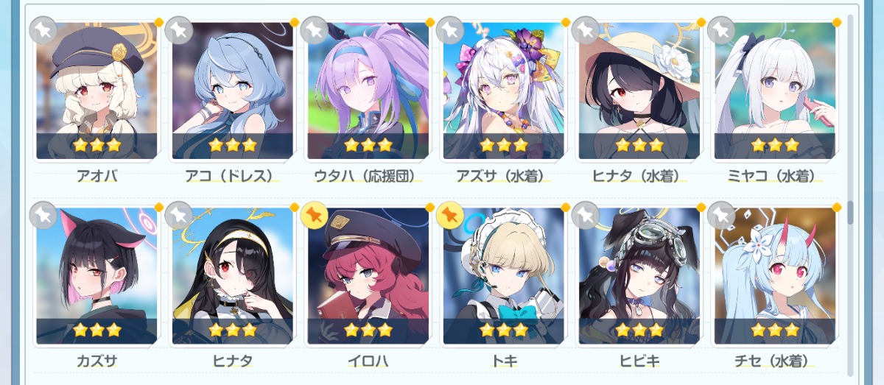Click the pin icon on カズサ card
The height and width of the screenshot is (385, 884).
43,215
